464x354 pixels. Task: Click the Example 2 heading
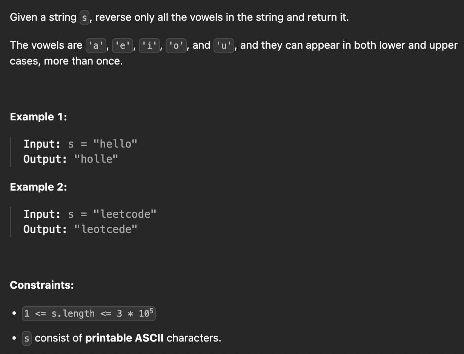click(38, 187)
